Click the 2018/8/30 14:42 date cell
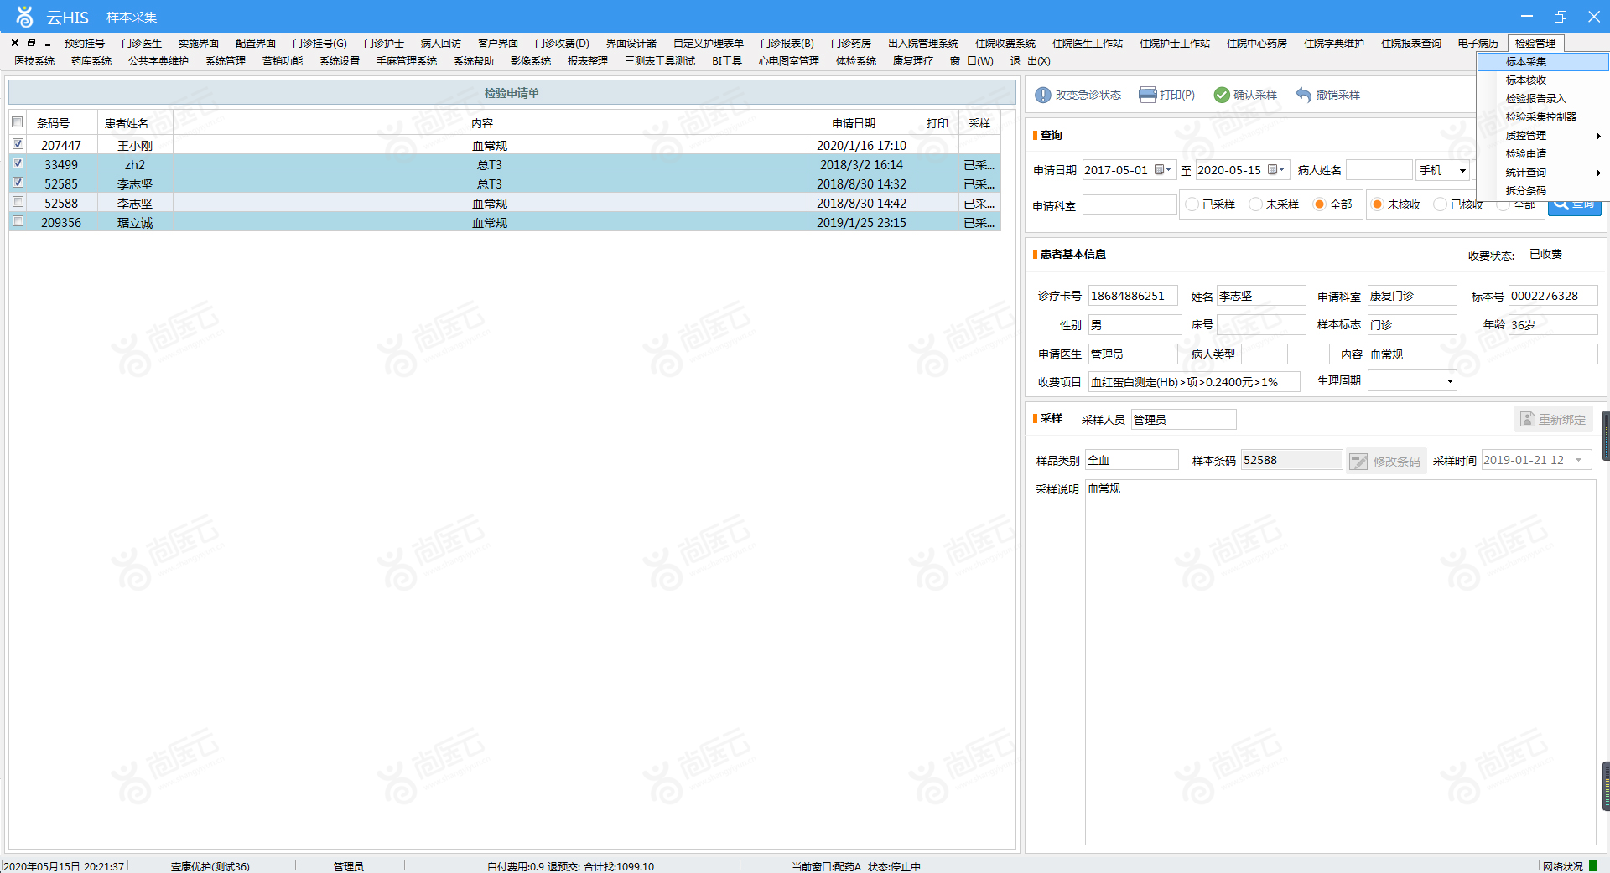Image resolution: width=1610 pixels, height=873 pixels. coord(862,203)
